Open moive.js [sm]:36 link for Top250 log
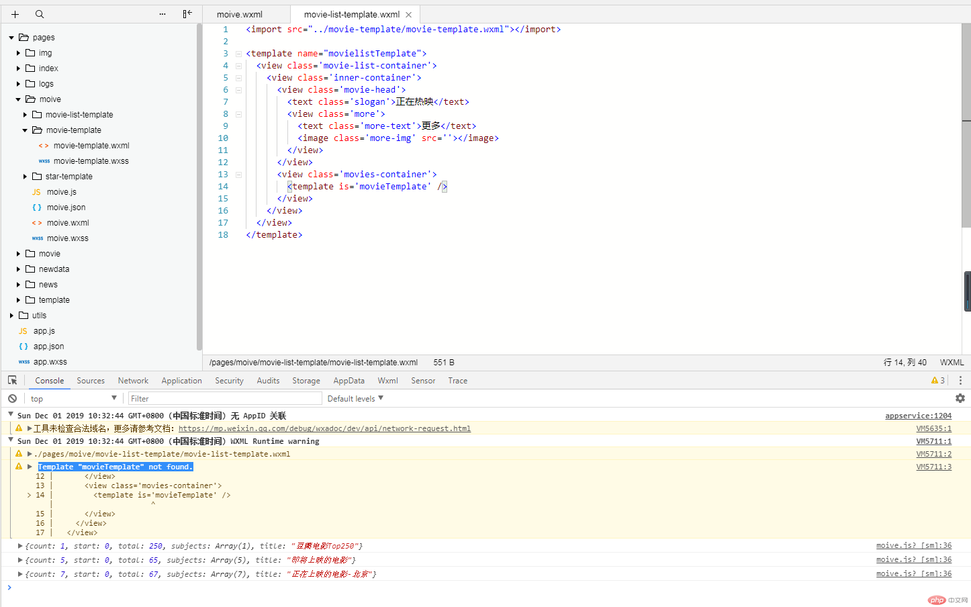 coord(913,545)
